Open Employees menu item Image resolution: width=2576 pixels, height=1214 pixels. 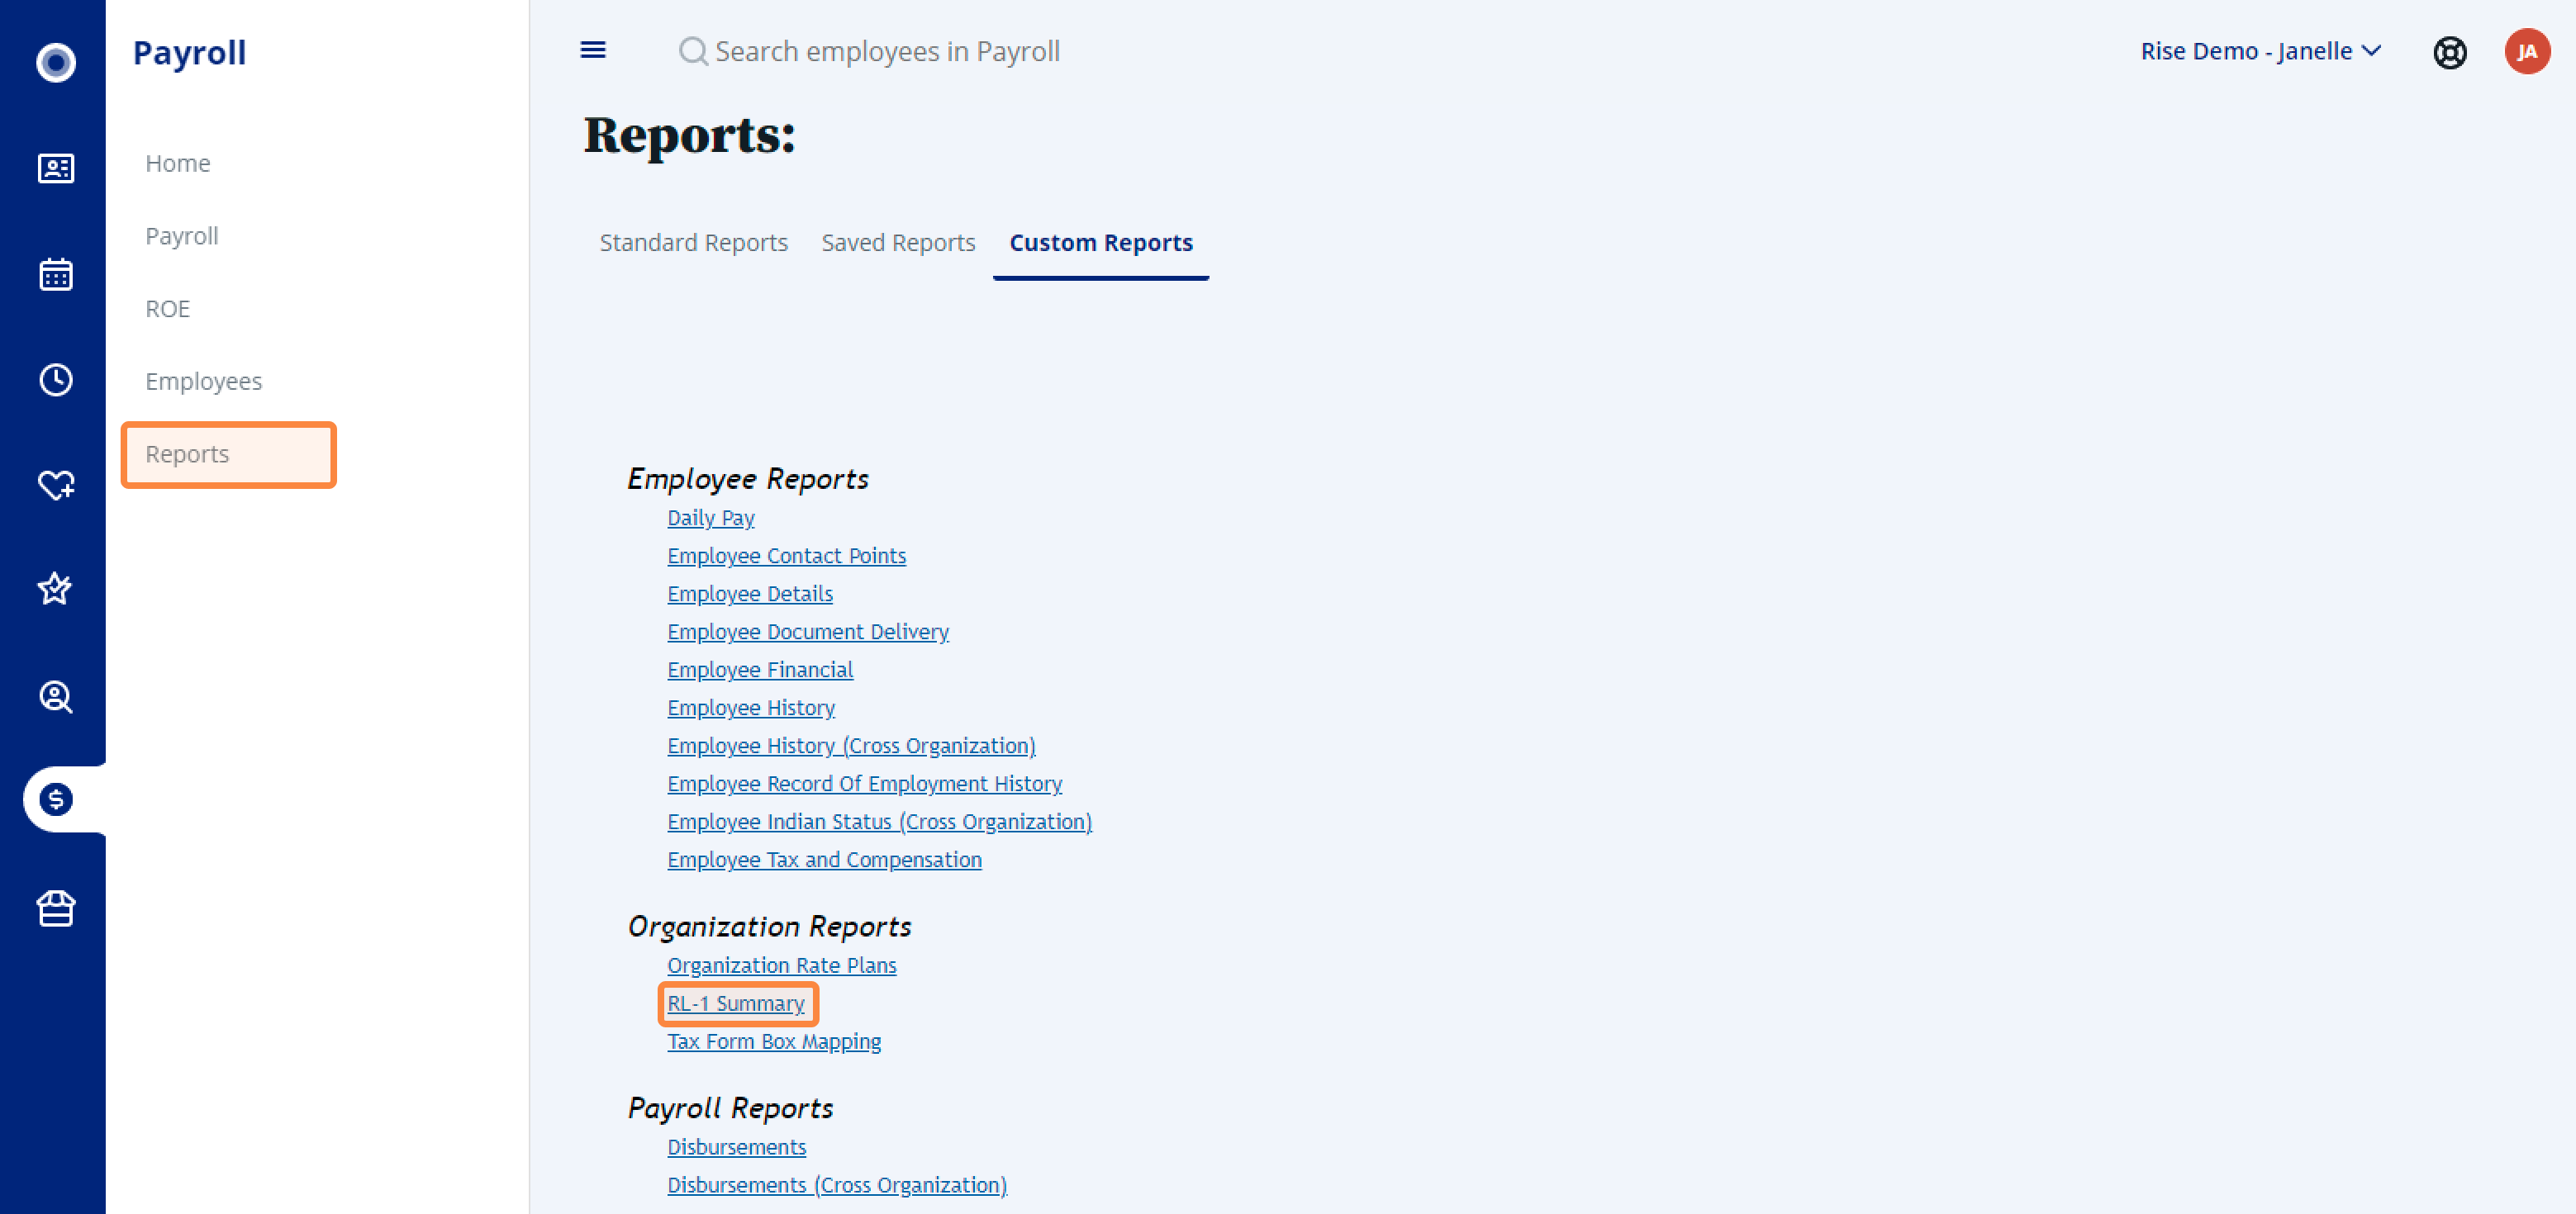point(203,381)
